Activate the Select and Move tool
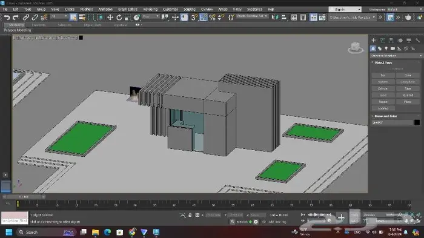424x238 pixels. (x=110, y=18)
